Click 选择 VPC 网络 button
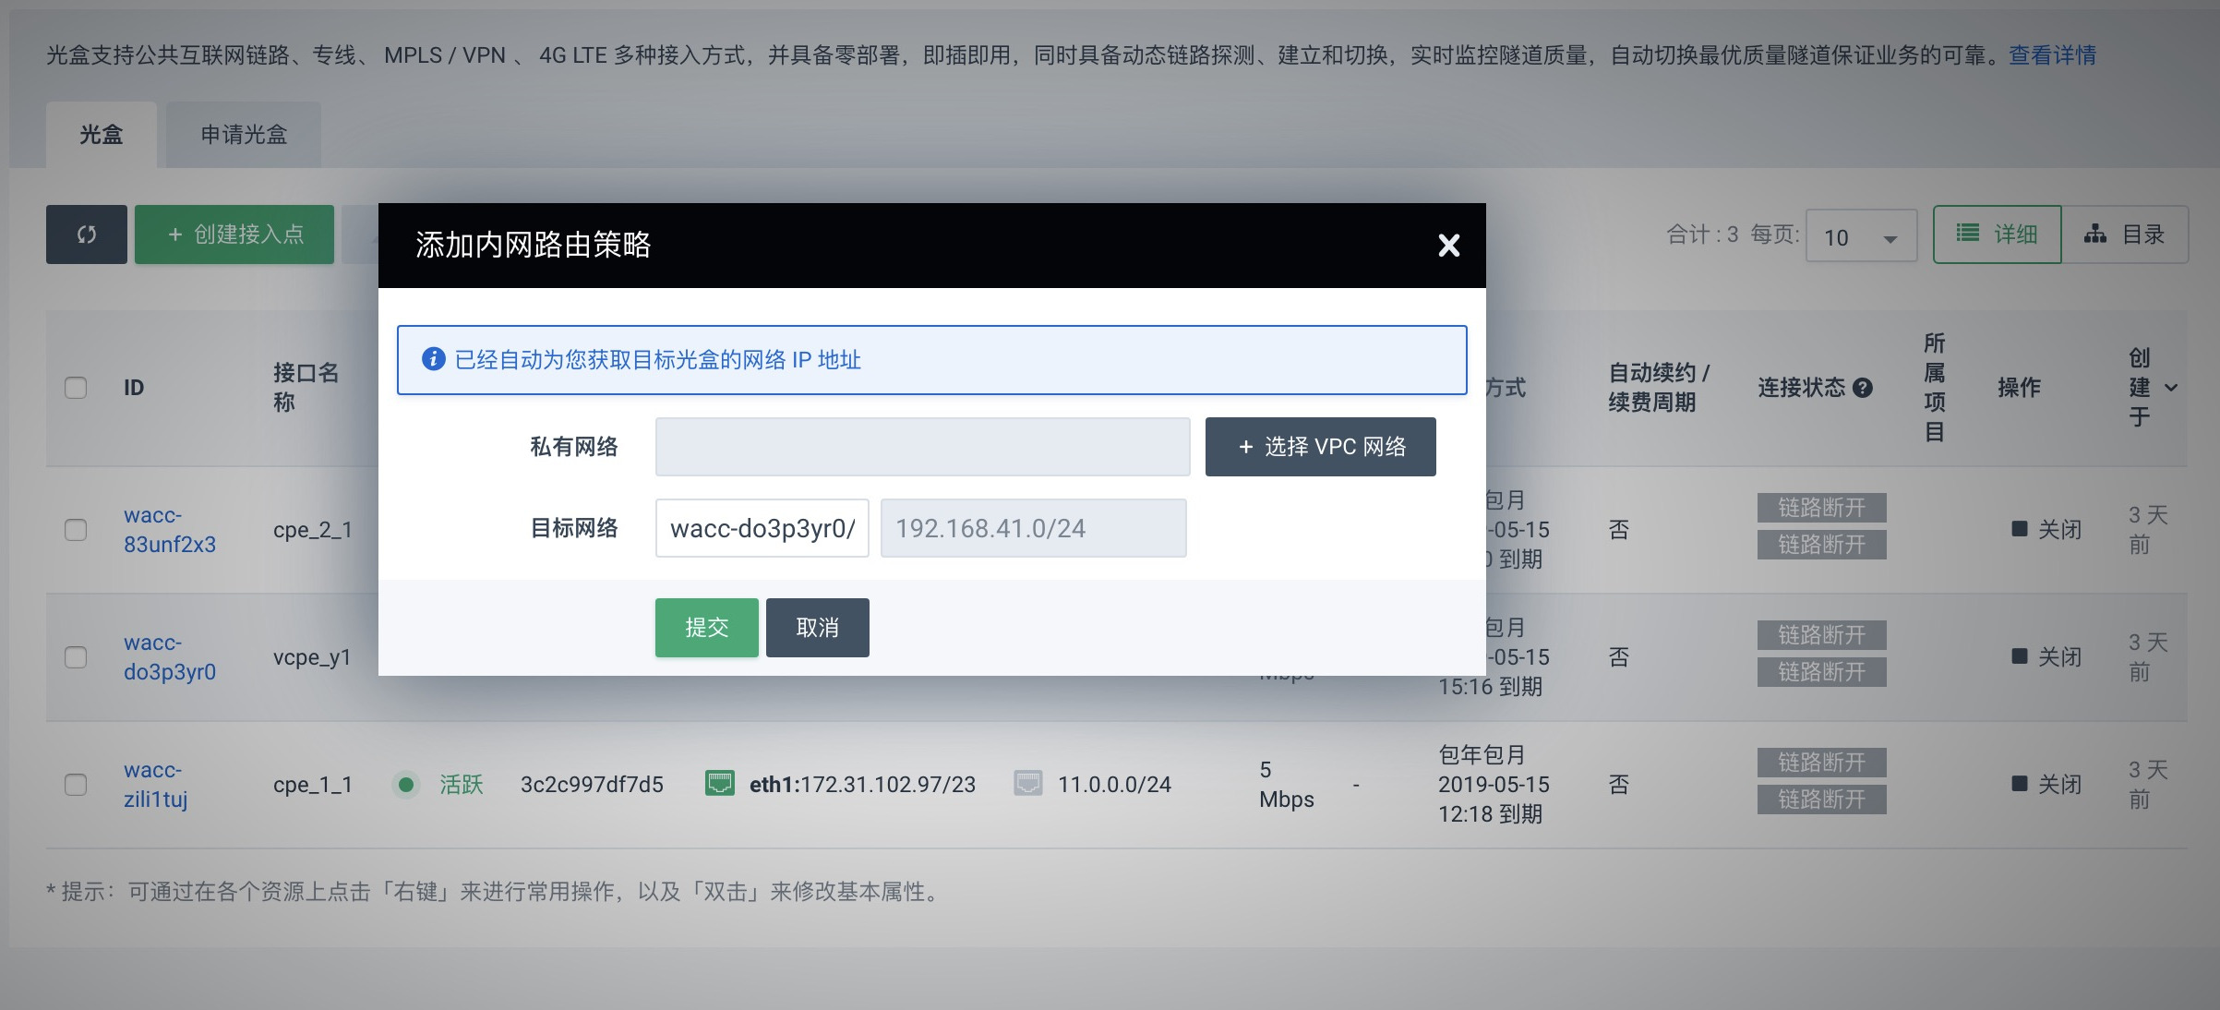Image resolution: width=2220 pixels, height=1010 pixels. click(x=1320, y=447)
